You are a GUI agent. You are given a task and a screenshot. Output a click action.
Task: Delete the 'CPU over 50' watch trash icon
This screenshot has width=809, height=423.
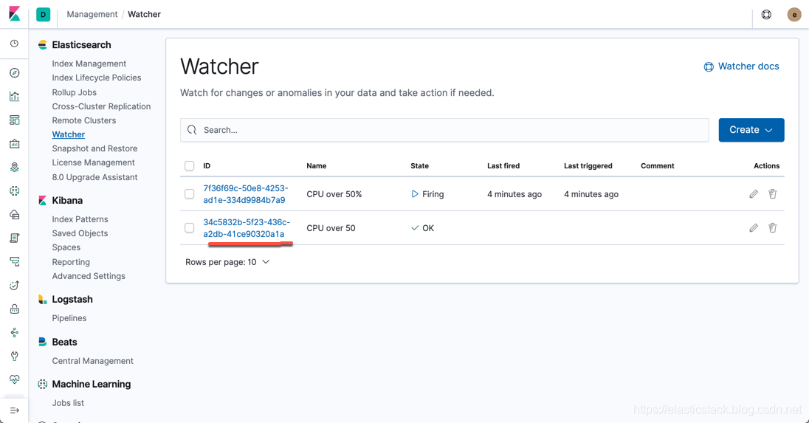(772, 227)
